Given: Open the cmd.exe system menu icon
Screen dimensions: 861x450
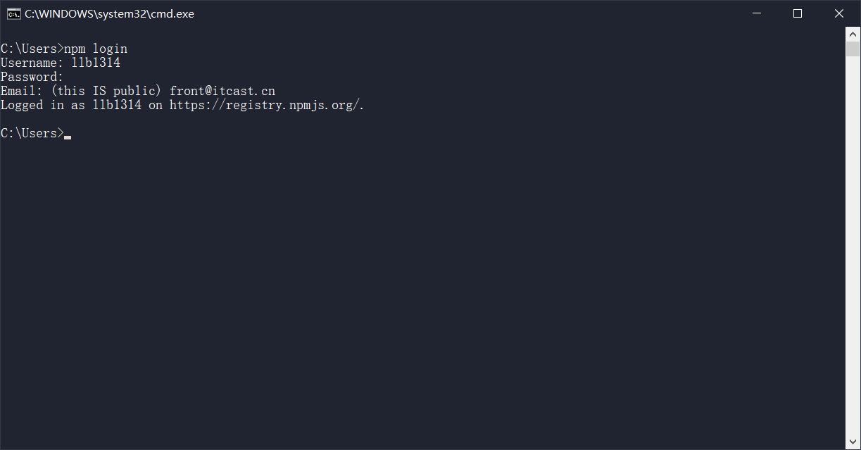Looking at the screenshot, I should tap(13, 13).
